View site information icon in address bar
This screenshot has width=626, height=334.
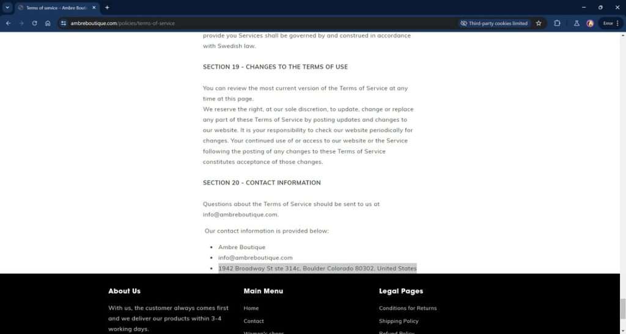(x=64, y=23)
